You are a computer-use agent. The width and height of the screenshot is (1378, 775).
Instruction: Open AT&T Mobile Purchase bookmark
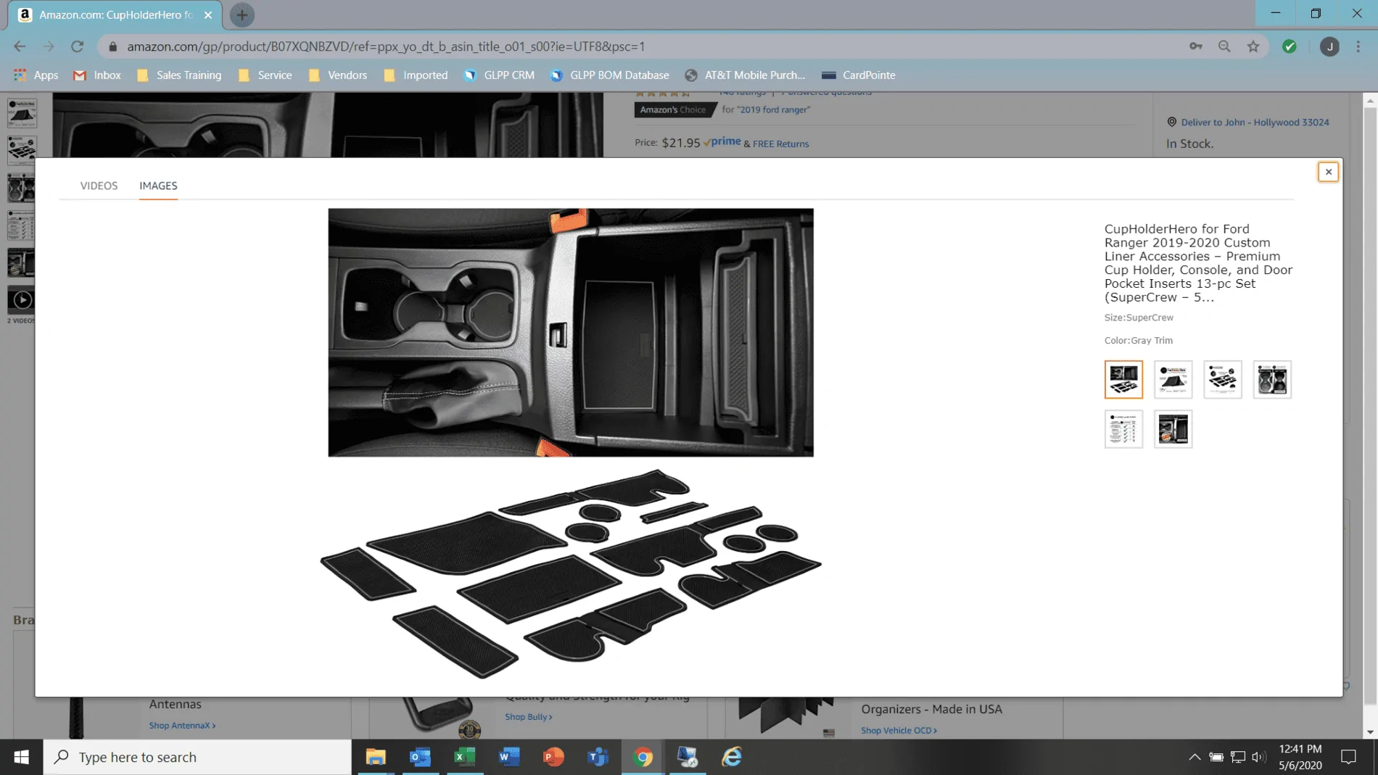click(x=745, y=75)
